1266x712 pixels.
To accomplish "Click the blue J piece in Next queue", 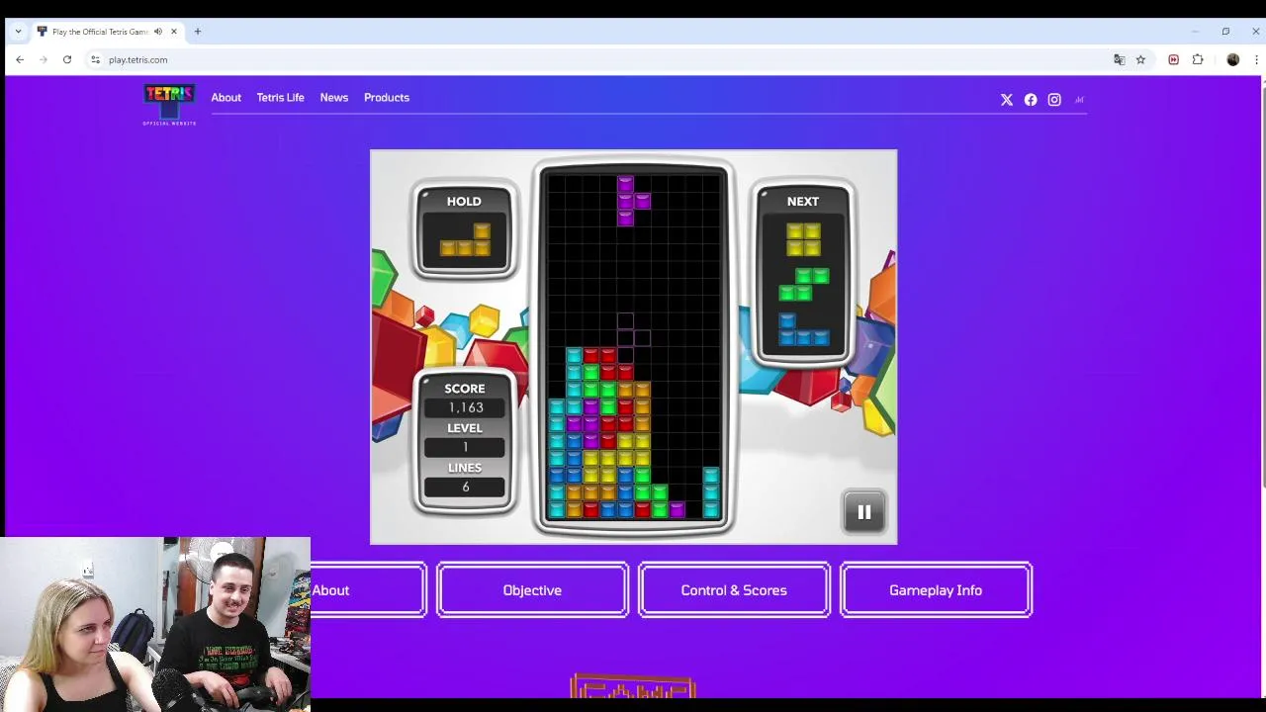I will (803, 329).
